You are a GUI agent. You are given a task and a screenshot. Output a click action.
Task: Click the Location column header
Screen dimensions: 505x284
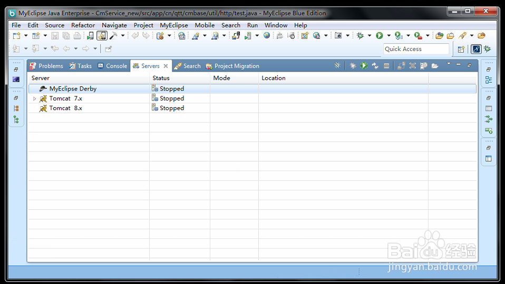(x=343, y=78)
